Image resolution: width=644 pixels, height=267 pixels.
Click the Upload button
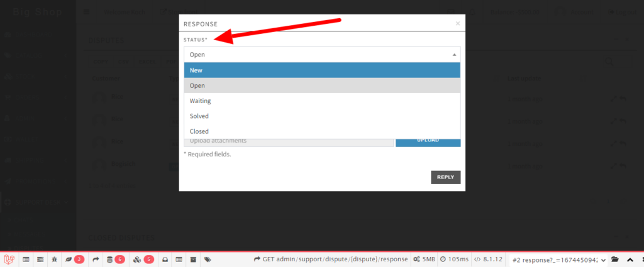(x=428, y=141)
